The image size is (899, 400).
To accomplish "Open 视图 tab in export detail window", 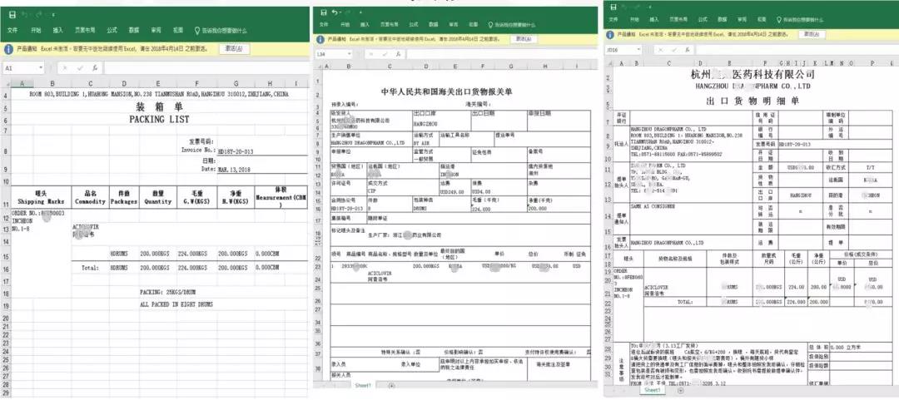I will click(762, 19).
